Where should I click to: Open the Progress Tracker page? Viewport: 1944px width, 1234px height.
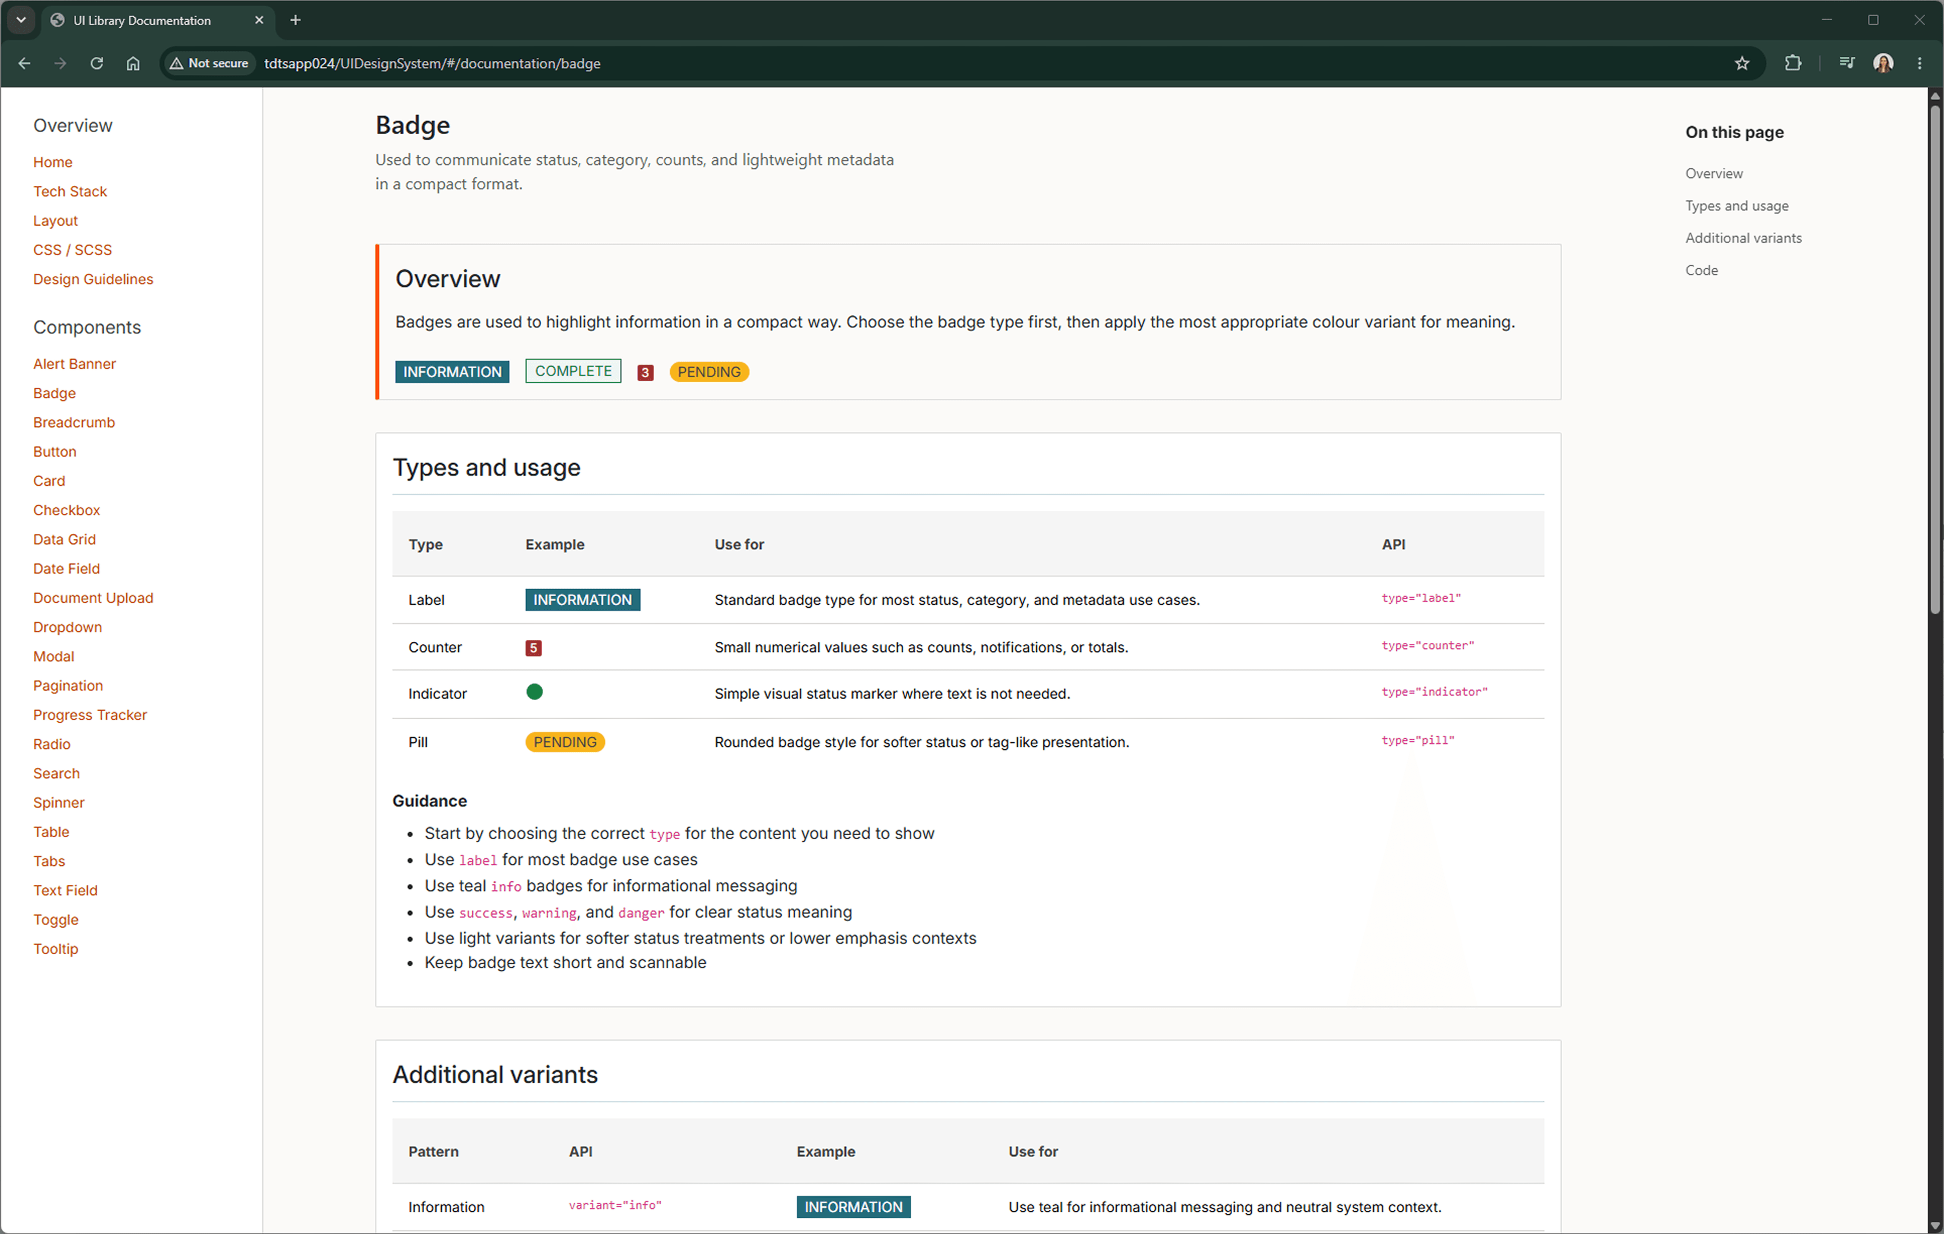[90, 715]
